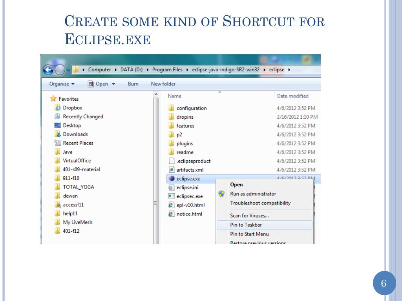Open the 911-f10 favorite folder
Screen dimensions: 402x301
pos(71,178)
